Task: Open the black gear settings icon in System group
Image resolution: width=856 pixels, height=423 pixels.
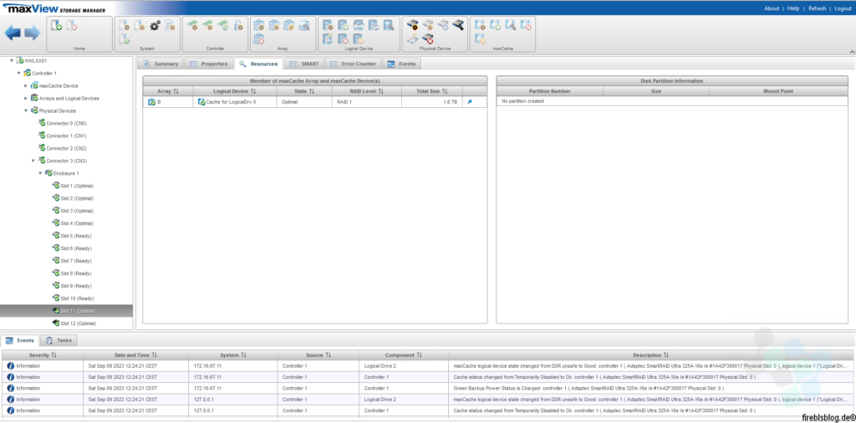Action: point(155,25)
